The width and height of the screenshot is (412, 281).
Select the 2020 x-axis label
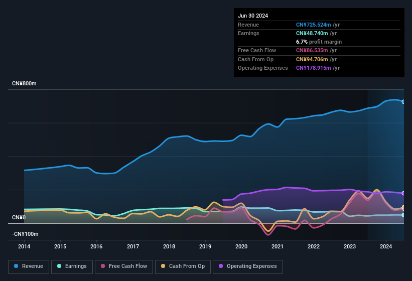(241, 246)
